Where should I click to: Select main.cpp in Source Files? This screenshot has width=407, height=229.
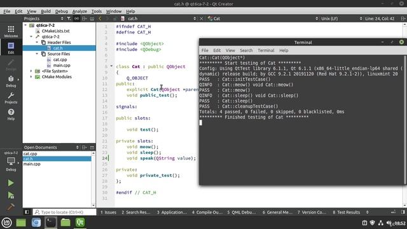62,65
